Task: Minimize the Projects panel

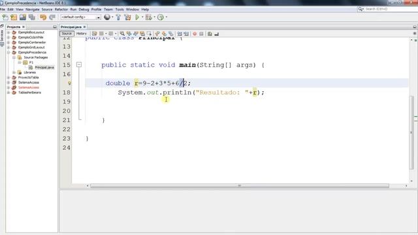Action: [55, 27]
